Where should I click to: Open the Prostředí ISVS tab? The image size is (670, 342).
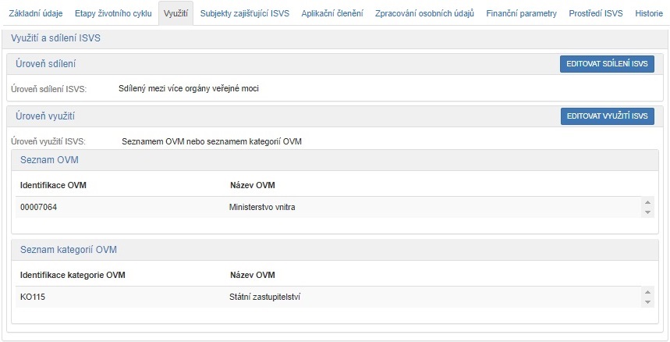point(596,14)
